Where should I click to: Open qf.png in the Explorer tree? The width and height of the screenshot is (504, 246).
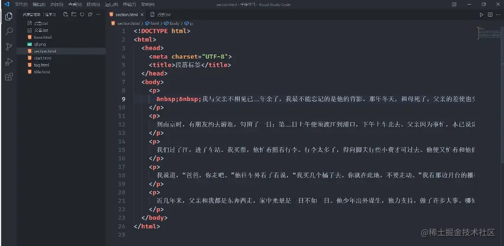point(40,44)
